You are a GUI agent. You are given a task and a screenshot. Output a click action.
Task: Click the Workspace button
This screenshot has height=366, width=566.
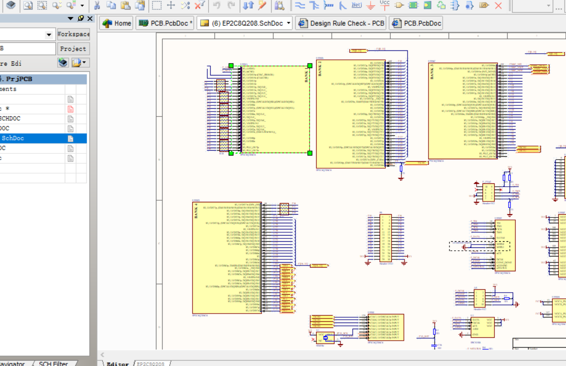(74, 34)
